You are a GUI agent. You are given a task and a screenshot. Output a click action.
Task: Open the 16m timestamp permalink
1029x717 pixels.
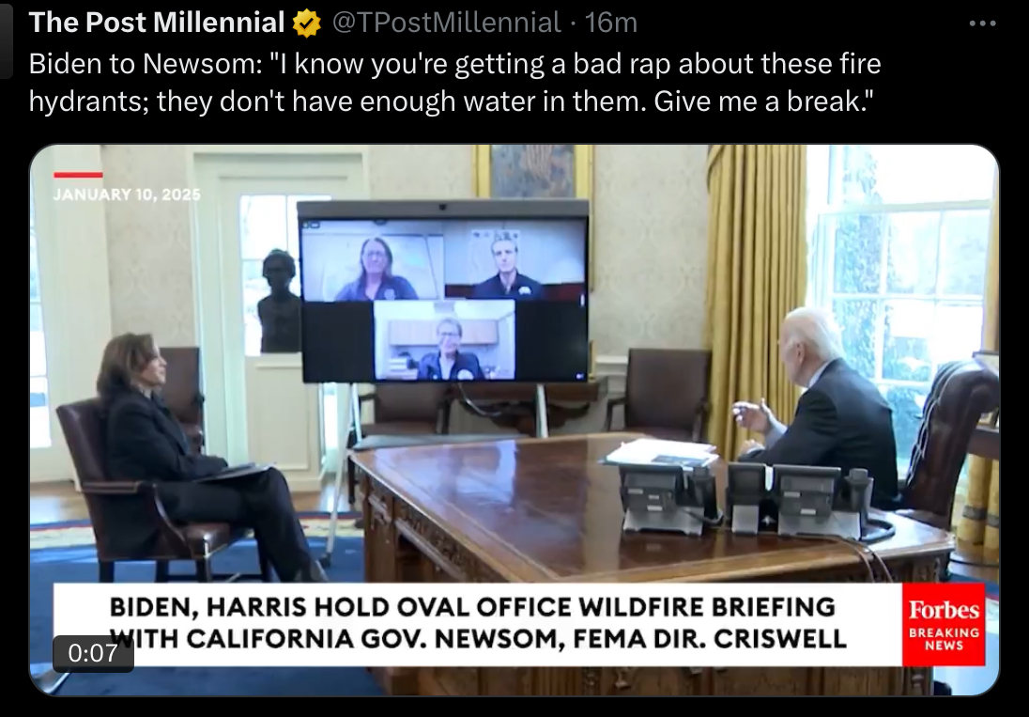point(611,23)
